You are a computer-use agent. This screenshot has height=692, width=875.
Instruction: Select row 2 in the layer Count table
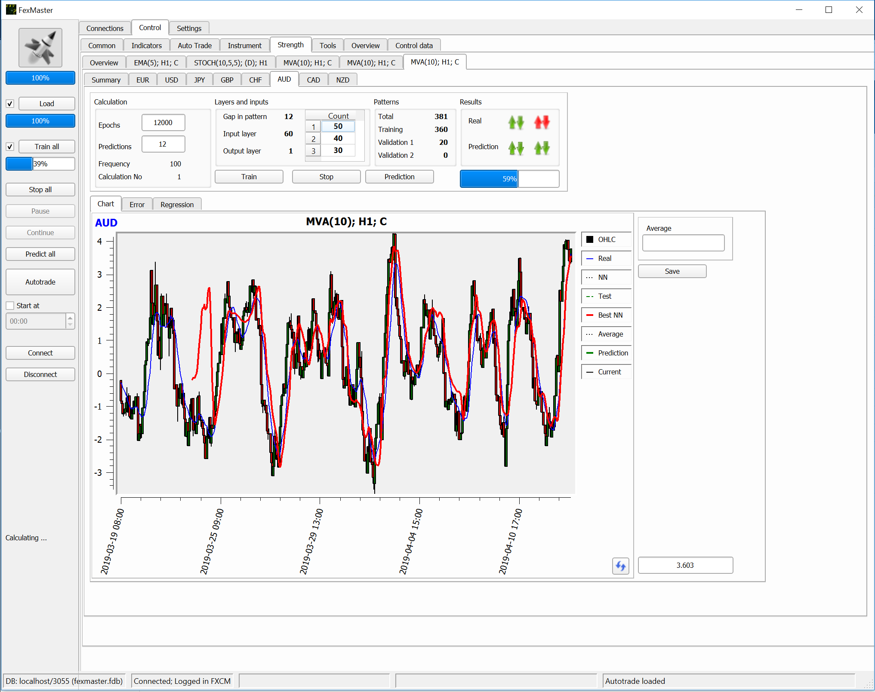(314, 139)
